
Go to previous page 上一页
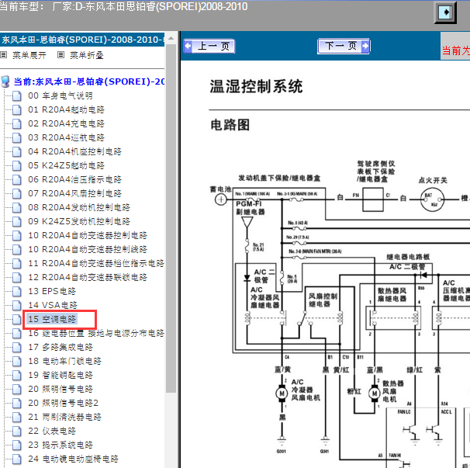click(x=209, y=47)
